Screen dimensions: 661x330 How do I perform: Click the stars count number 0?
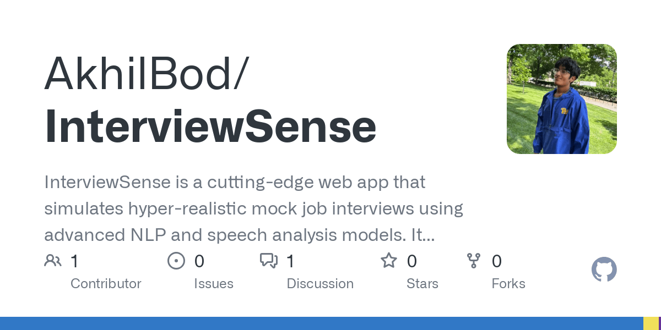(412, 261)
